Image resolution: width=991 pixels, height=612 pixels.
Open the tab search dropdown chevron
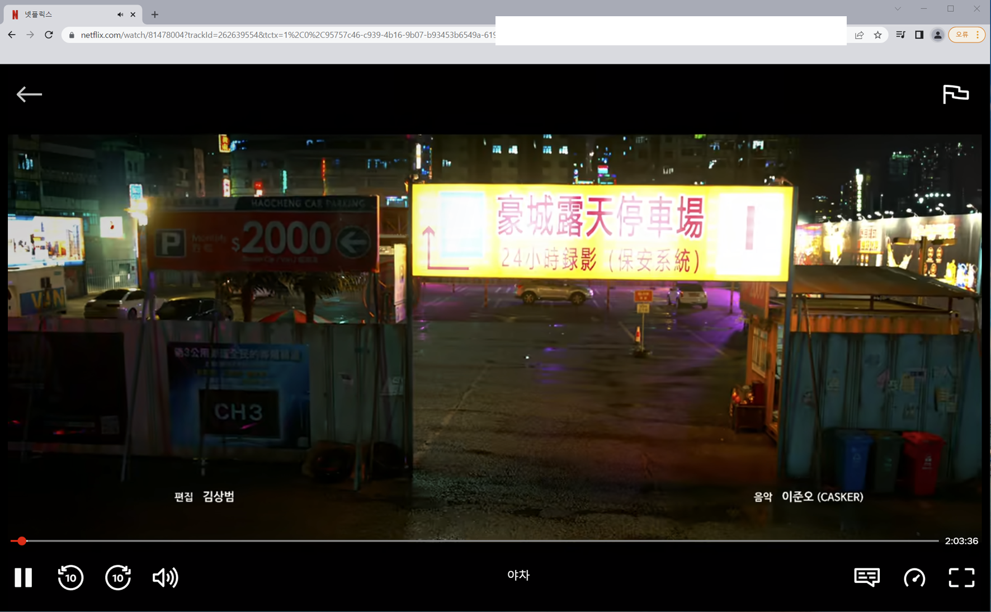coord(898,8)
